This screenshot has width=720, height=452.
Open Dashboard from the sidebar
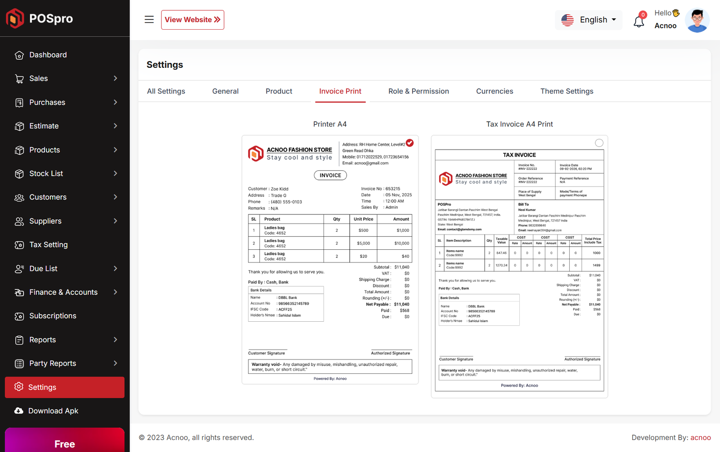48,55
